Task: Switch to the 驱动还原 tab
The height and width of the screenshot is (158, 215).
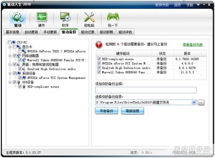Action: [x=88, y=32]
